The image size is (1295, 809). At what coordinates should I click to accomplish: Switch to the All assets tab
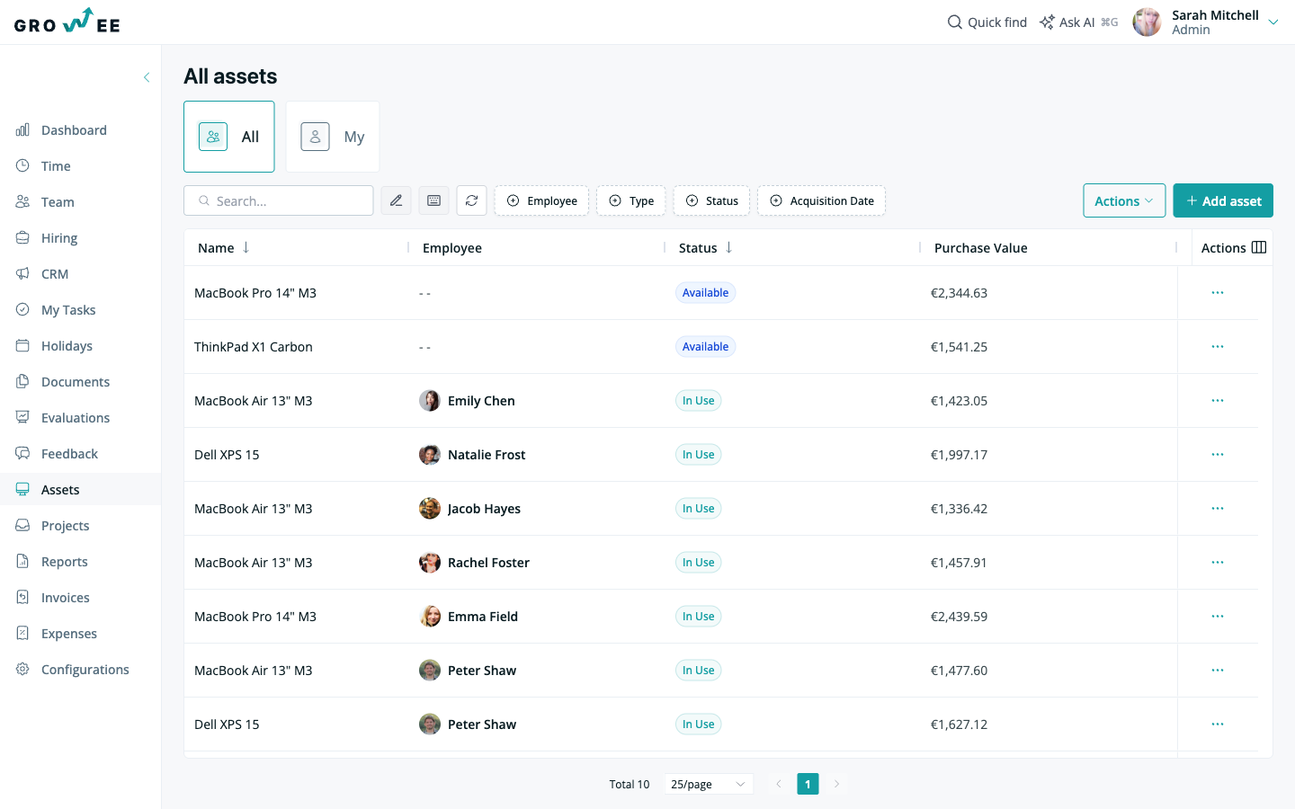229,137
